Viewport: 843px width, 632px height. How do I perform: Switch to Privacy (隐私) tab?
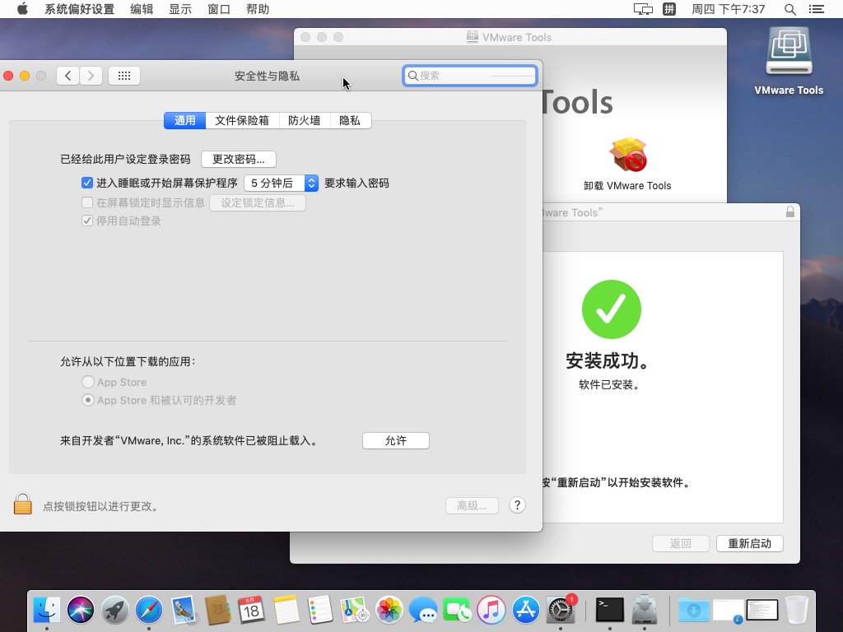[350, 120]
